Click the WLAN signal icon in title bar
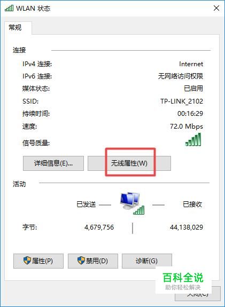The height and width of the screenshot is (307, 225). (x=9, y=8)
